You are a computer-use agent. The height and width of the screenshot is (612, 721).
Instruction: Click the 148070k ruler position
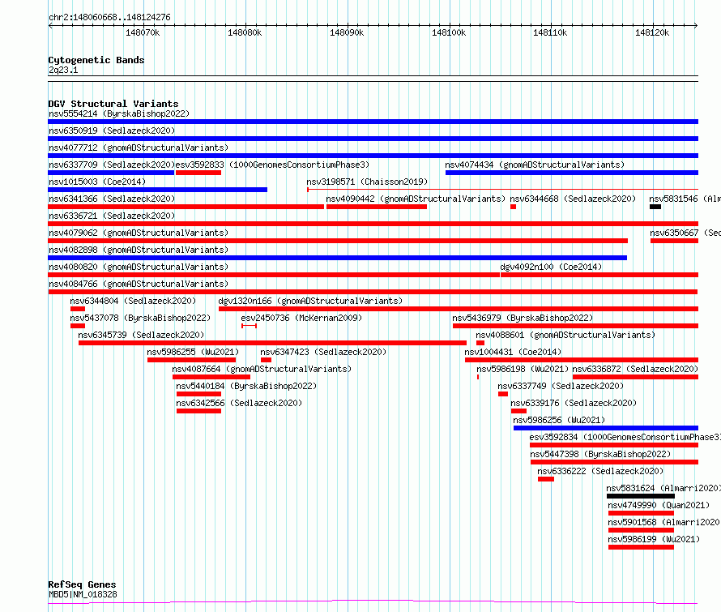click(x=143, y=32)
